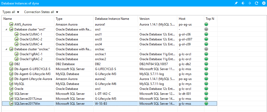Select the Db-Agent-Lifecycle-Aurora row
267x112 pixels.
pyautogui.click(x=33, y=79)
